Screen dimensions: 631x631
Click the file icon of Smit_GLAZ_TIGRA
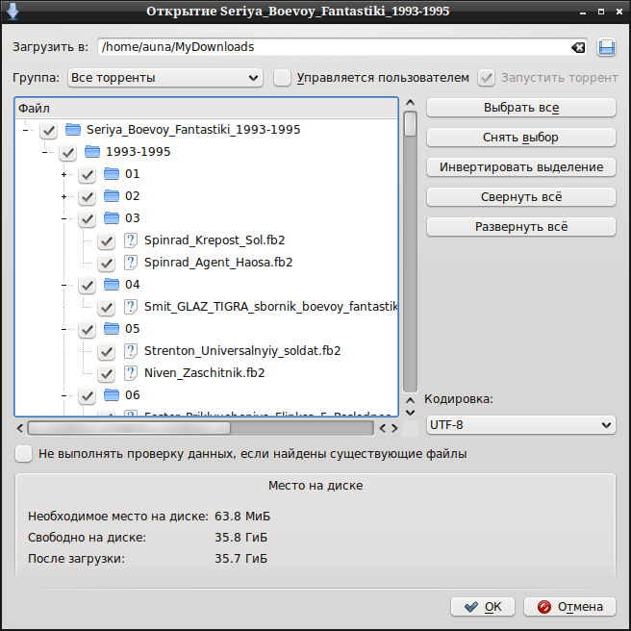[x=131, y=307]
